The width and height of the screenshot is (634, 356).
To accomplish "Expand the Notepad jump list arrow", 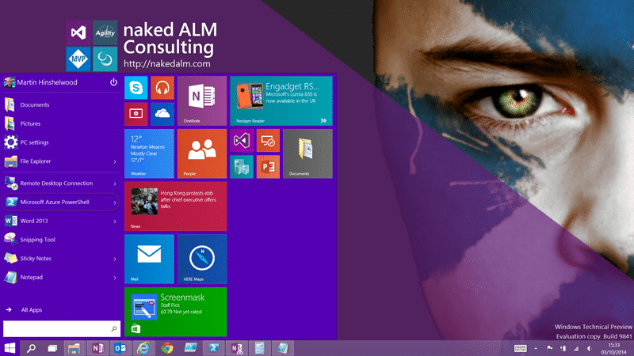I will (x=115, y=278).
